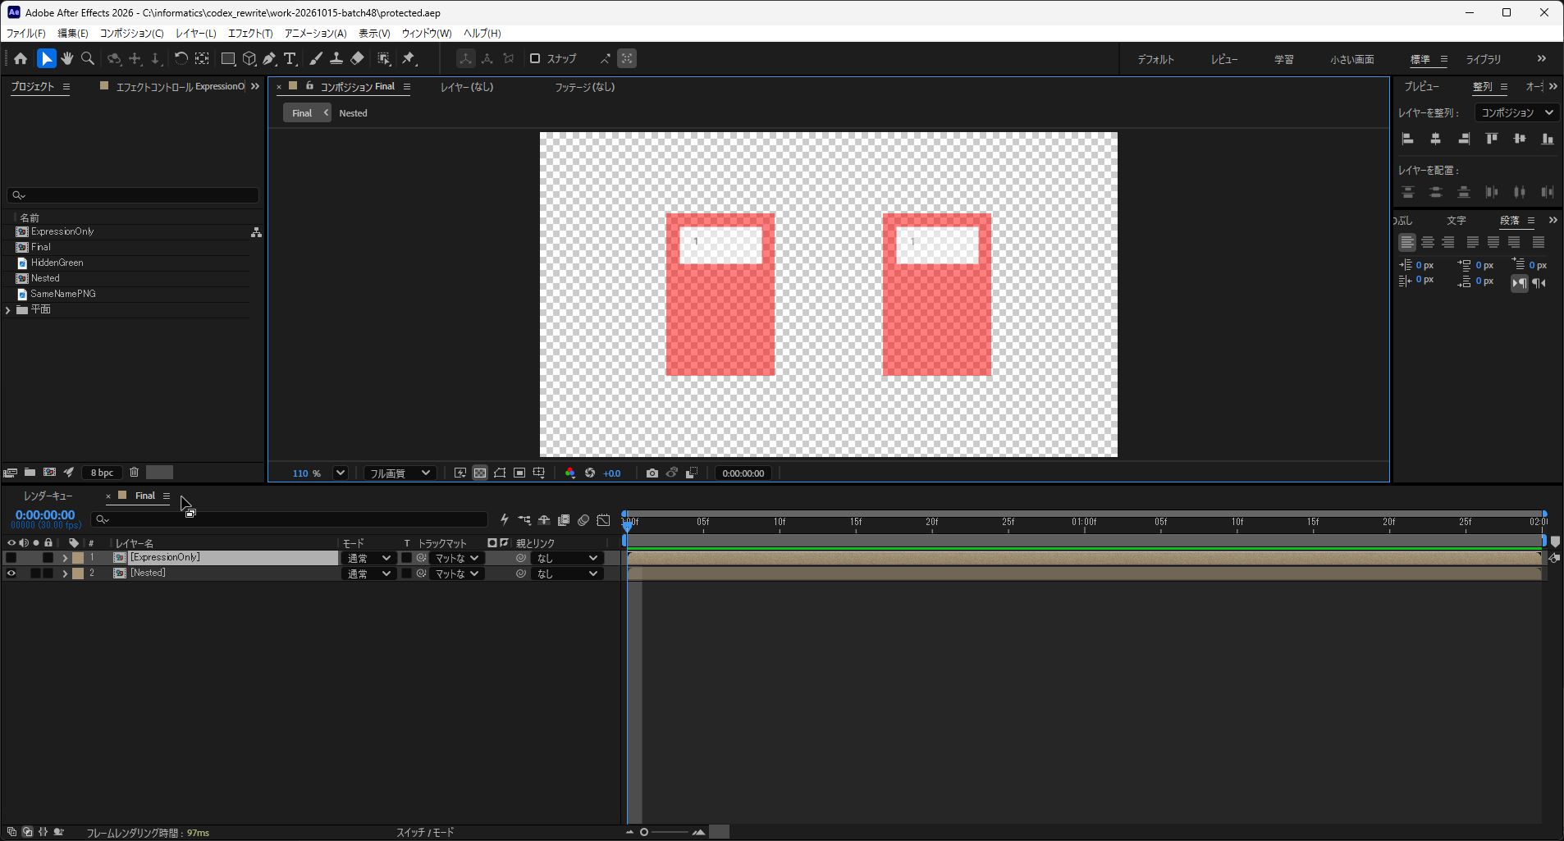Switch to the プレビュー panel tab
The image size is (1564, 841).
click(1421, 86)
